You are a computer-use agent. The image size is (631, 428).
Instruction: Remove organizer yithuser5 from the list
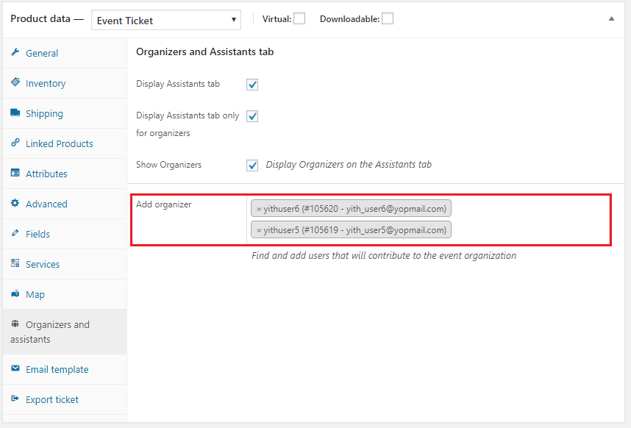click(259, 230)
